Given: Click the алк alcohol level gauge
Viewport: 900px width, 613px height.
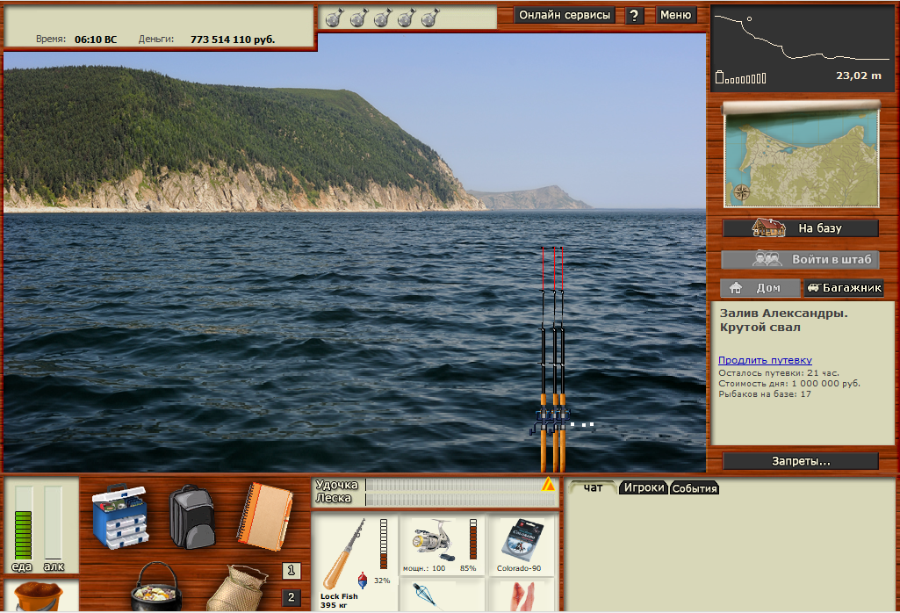Looking at the screenshot, I should tap(53, 523).
